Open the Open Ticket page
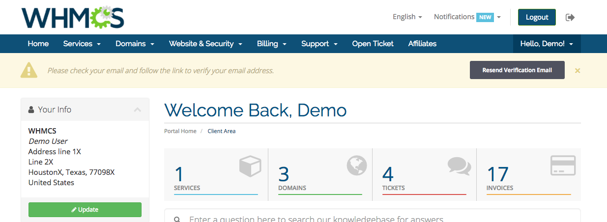This screenshot has width=607, height=222. click(373, 44)
